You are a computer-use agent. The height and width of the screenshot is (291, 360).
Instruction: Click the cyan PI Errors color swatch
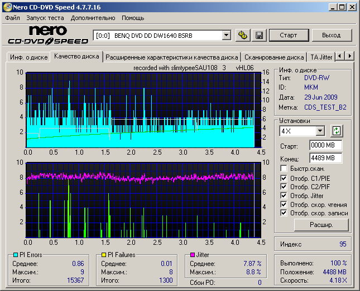[16, 255]
